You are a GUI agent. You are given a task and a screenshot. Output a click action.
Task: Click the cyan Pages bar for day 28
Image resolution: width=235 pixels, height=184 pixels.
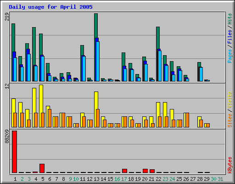point(201,74)
